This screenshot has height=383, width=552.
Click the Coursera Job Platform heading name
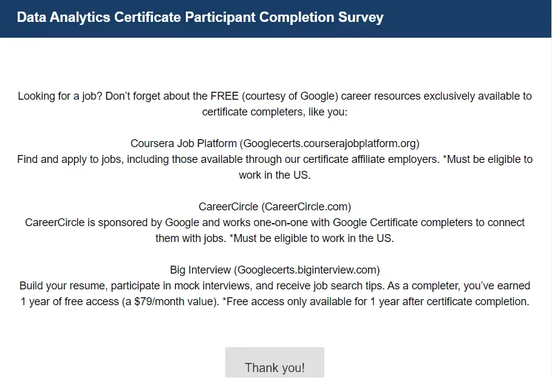183,143
